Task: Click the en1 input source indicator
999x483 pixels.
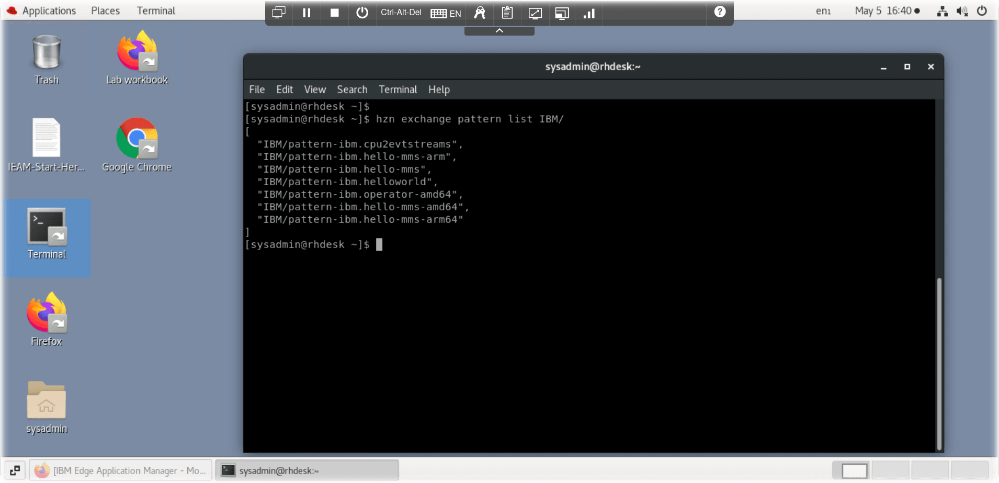Action: (x=823, y=11)
